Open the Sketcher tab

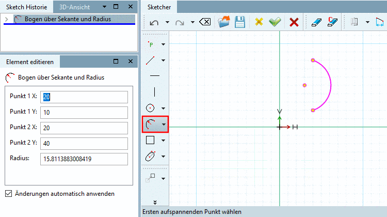pos(159,7)
